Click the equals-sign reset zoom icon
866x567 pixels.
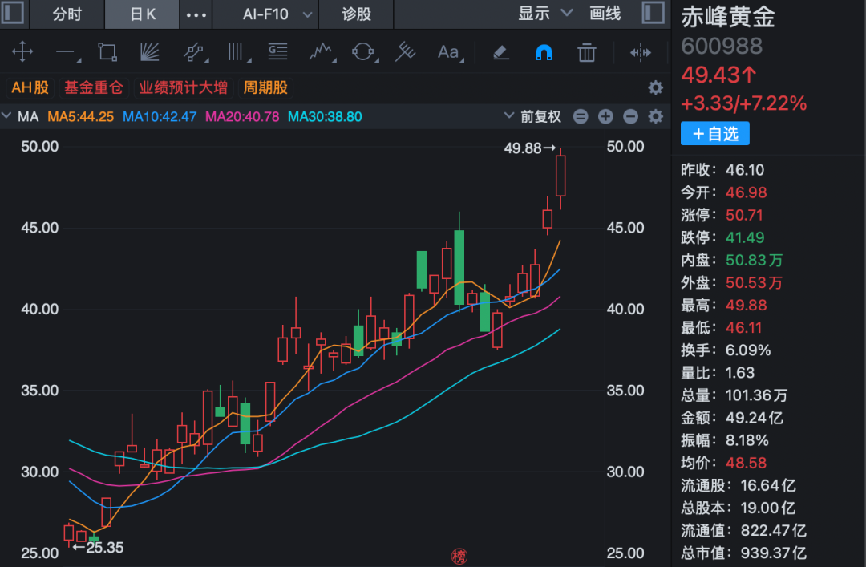581,116
